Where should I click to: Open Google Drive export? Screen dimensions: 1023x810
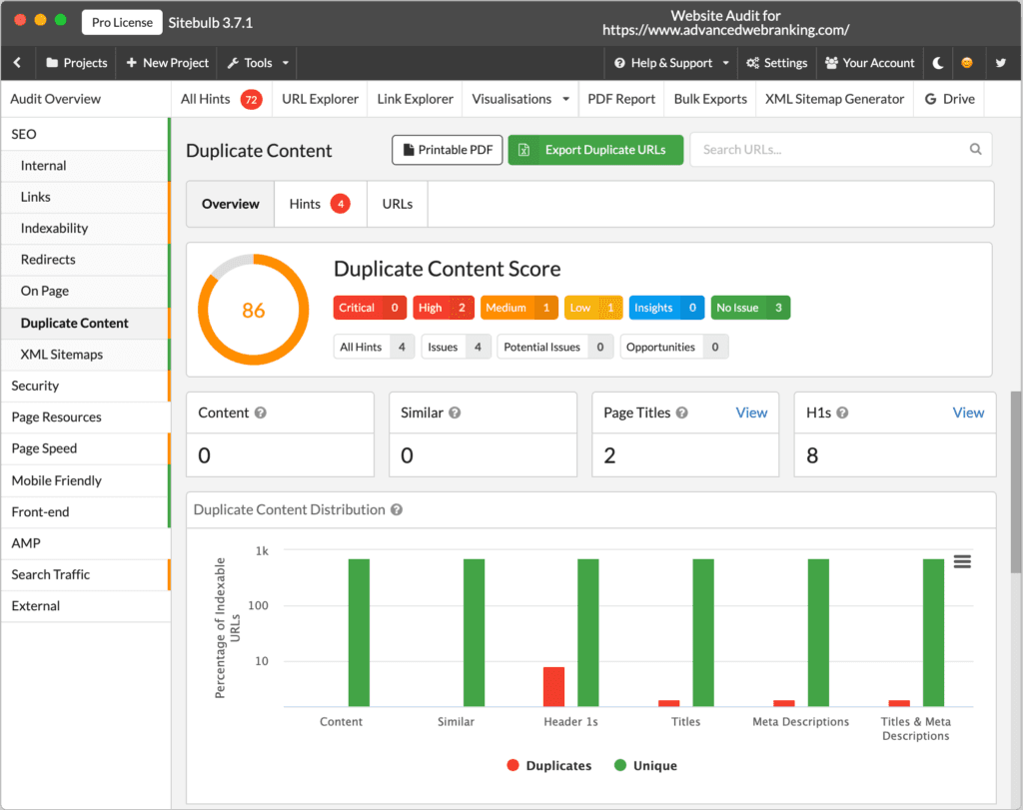950,99
